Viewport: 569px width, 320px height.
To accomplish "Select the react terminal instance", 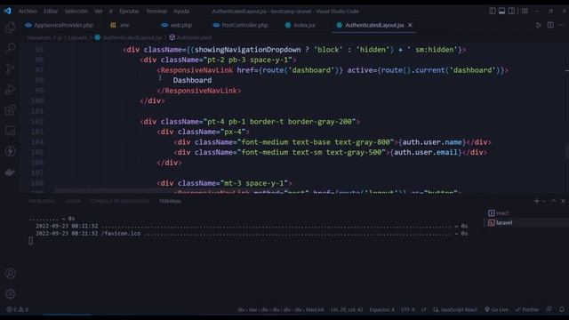I will 526,213.
